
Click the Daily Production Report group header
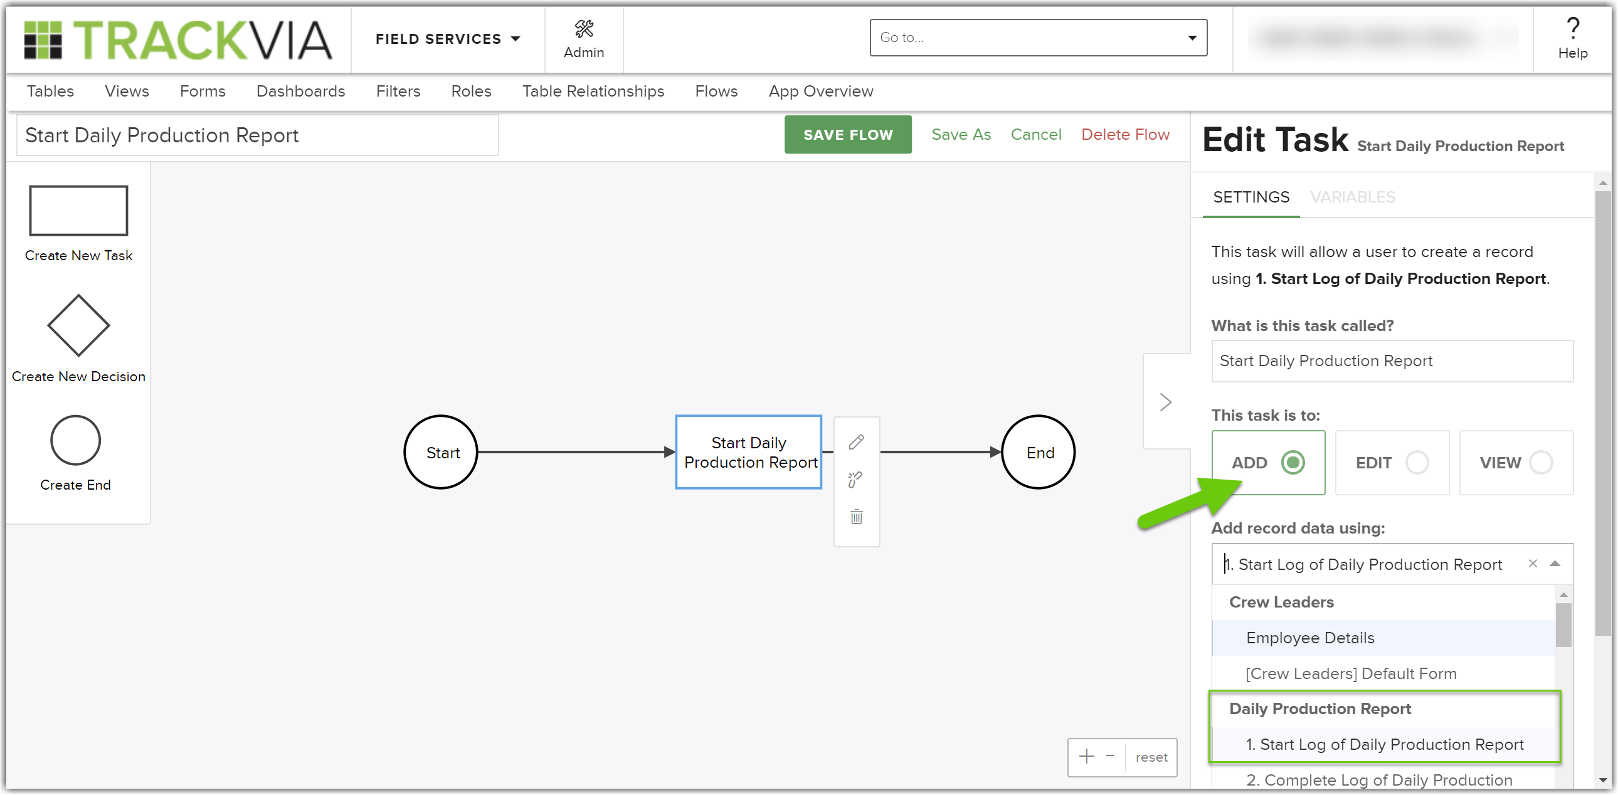(x=1319, y=709)
